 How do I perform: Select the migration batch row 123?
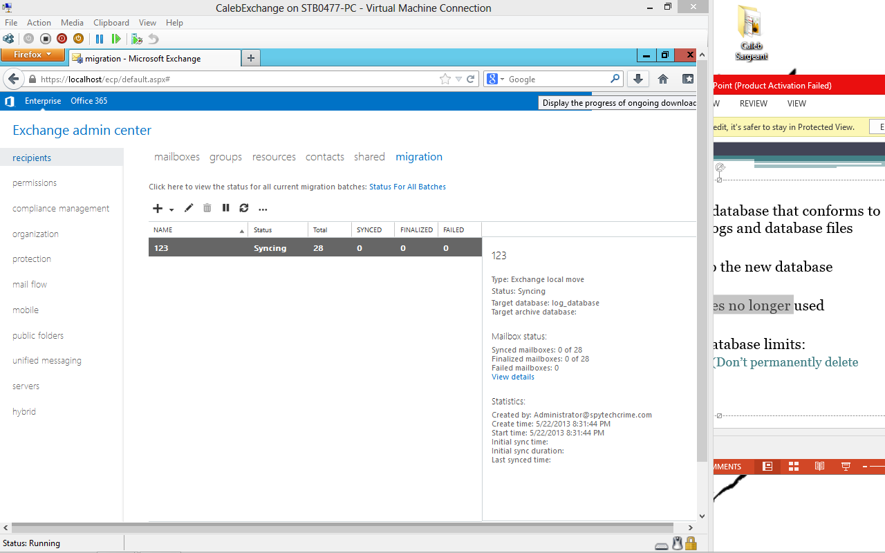315,248
